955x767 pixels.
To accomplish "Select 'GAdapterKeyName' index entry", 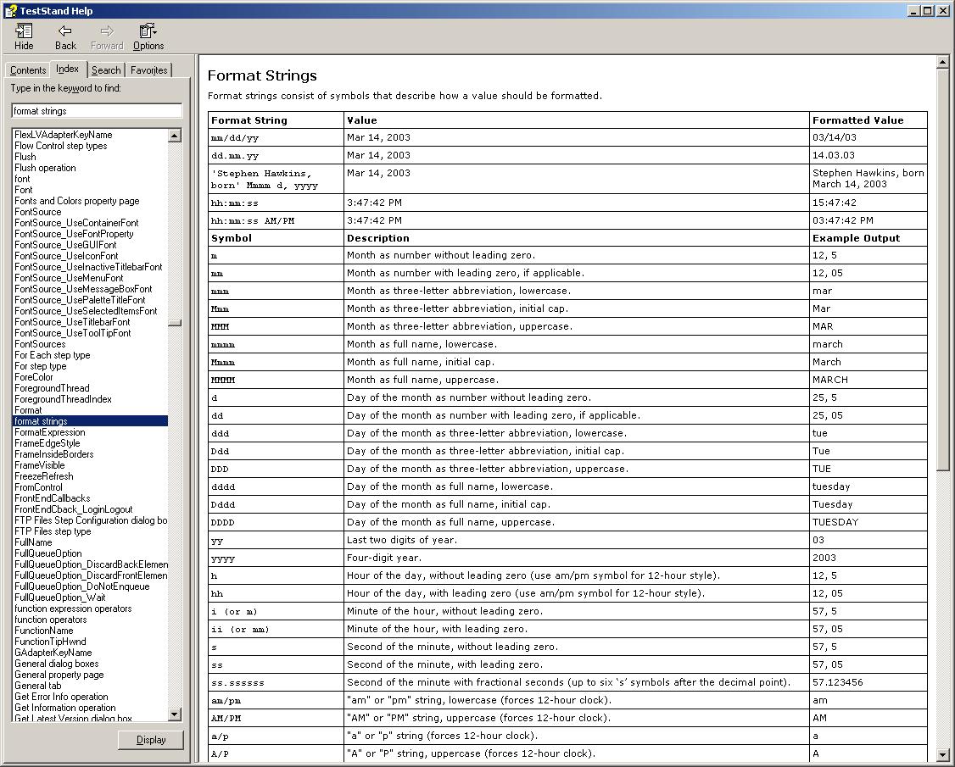I will tap(53, 653).
